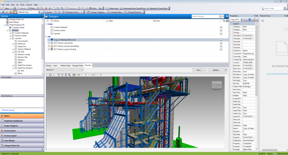Select the pointer tool in preview toolbar
This screenshot has height=155, width=288.
click(x=54, y=75)
